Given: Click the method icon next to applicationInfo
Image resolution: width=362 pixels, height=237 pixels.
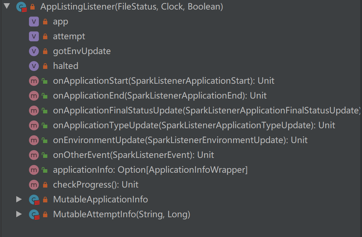Looking at the screenshot, I should pyautogui.click(x=34, y=170).
